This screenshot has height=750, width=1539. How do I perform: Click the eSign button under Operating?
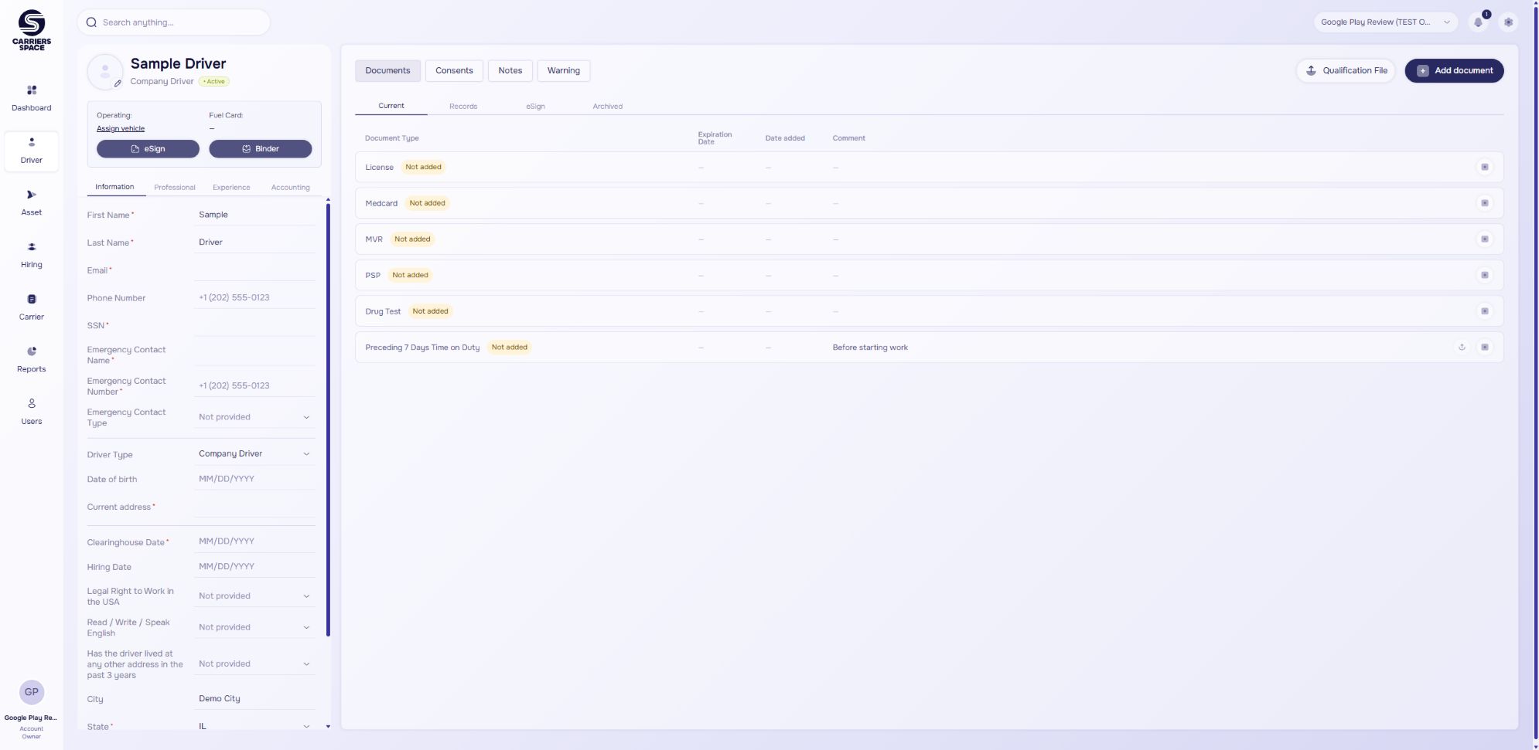pos(148,149)
